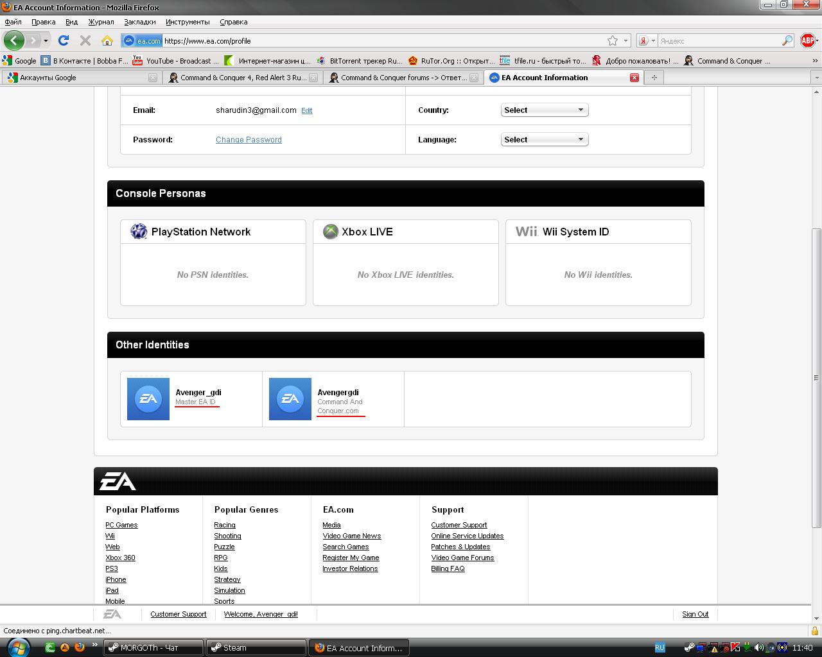Click the Yandex search magnifier icon
This screenshot has width=822, height=657.
787,40
